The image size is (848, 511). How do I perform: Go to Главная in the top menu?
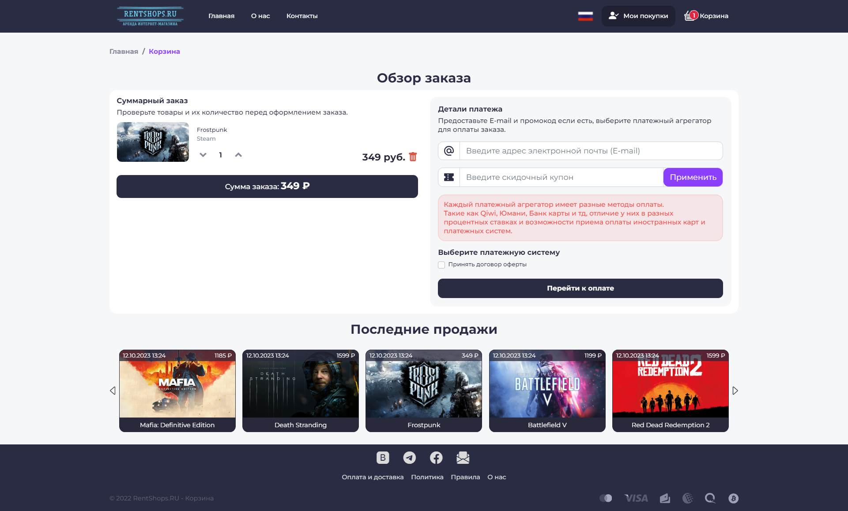[222, 16]
